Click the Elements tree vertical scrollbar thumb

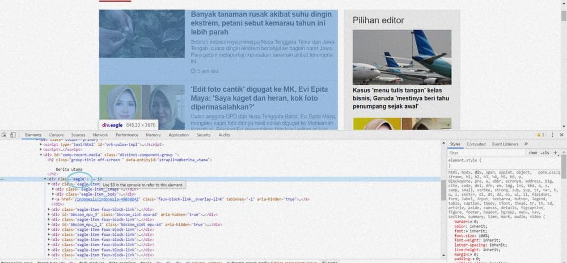pos(443,190)
